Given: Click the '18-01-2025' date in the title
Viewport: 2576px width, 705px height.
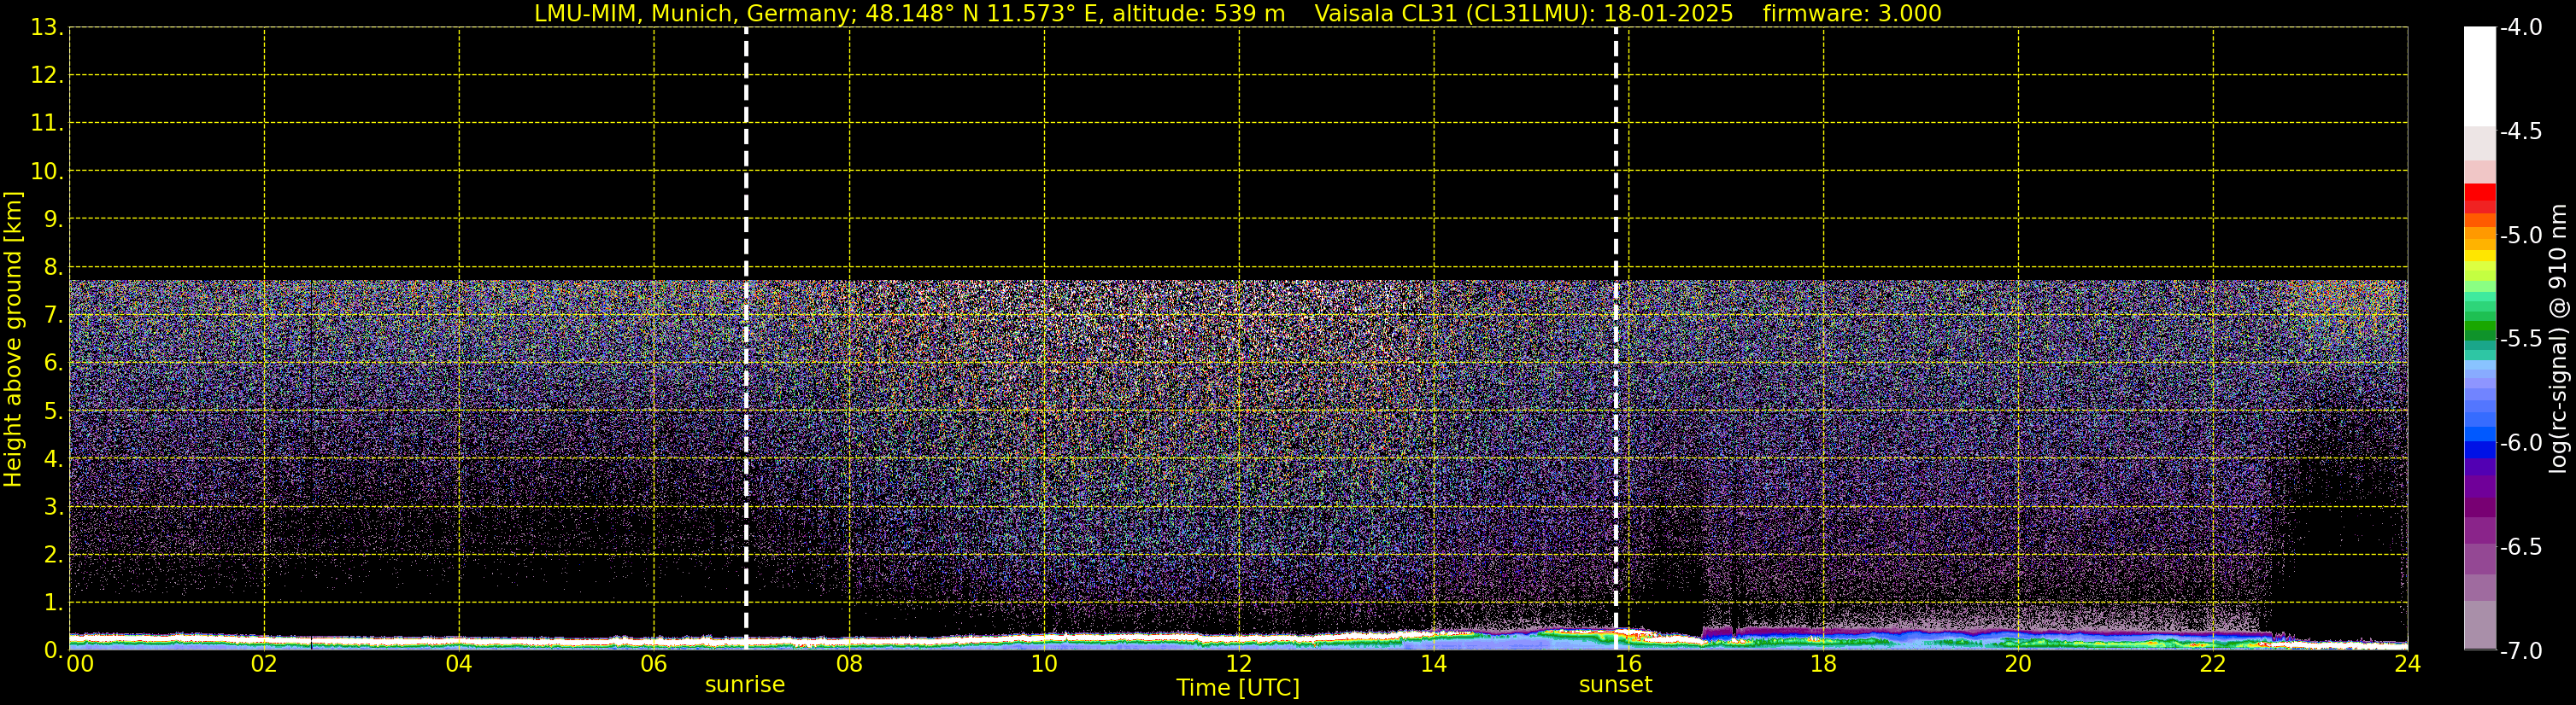Looking at the screenshot, I should click(1668, 14).
